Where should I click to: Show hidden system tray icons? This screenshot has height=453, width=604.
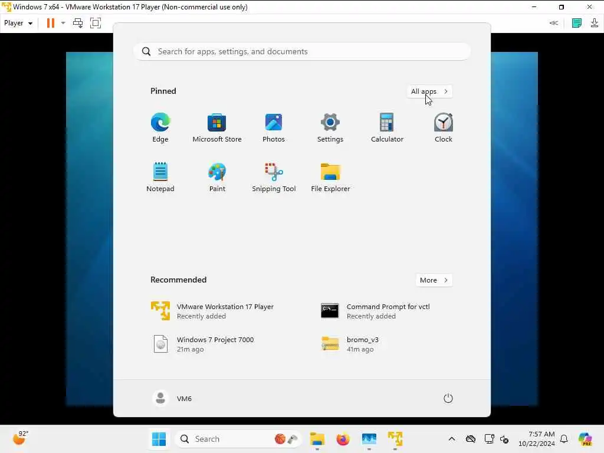[x=452, y=439]
